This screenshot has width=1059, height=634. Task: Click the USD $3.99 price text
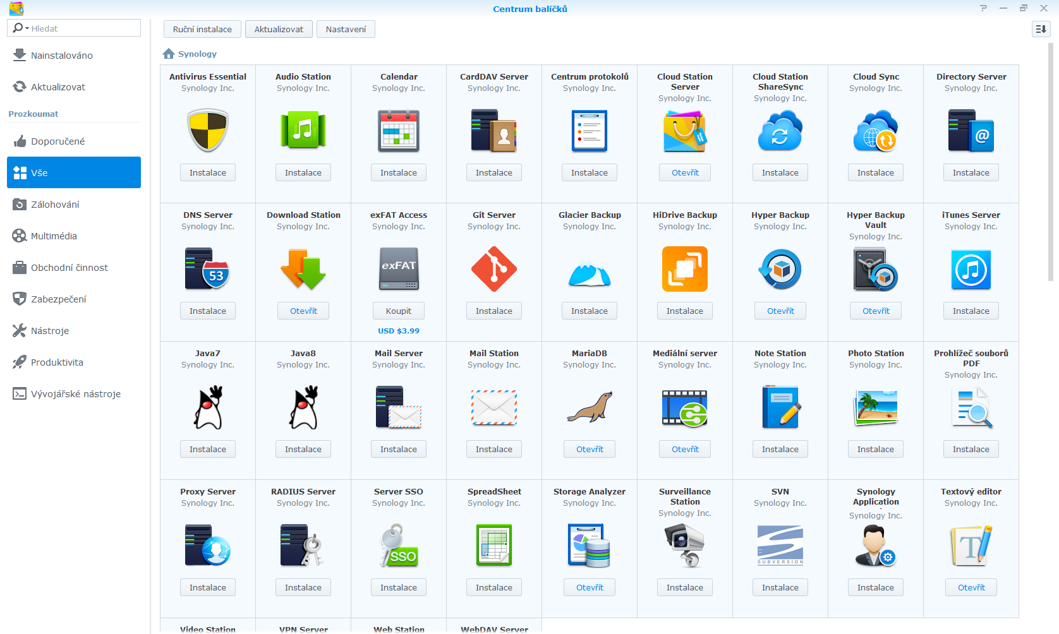pyautogui.click(x=399, y=331)
